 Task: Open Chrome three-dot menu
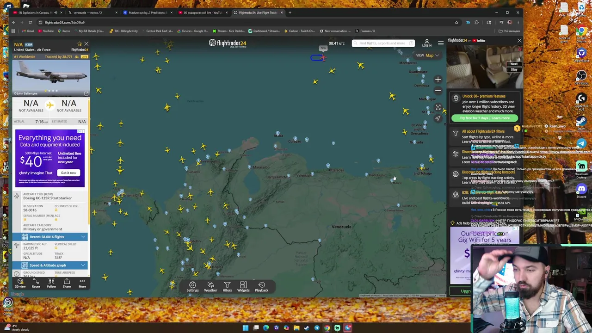518,22
